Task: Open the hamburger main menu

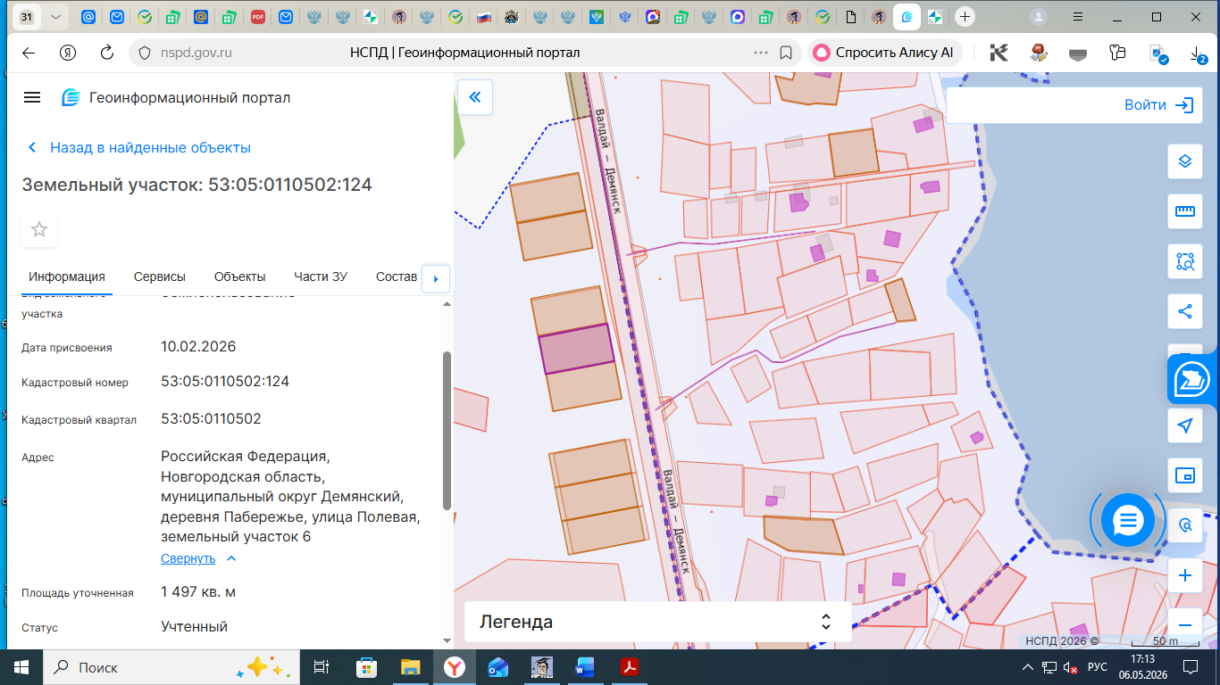Action: [32, 97]
